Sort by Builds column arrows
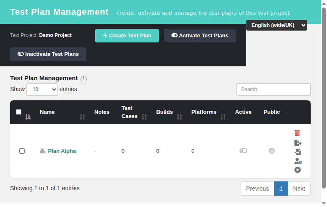This screenshot has height=207, width=327. coord(179,117)
